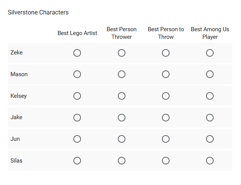Select Silas for Best Person Thrower
This screenshot has height=185, width=241.
tap(122, 161)
